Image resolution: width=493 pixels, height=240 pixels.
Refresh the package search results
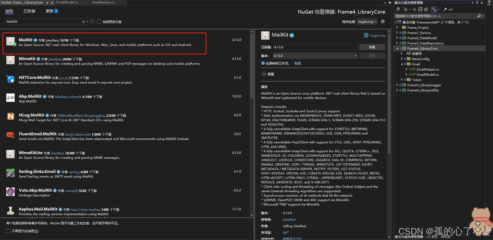pos(93,21)
